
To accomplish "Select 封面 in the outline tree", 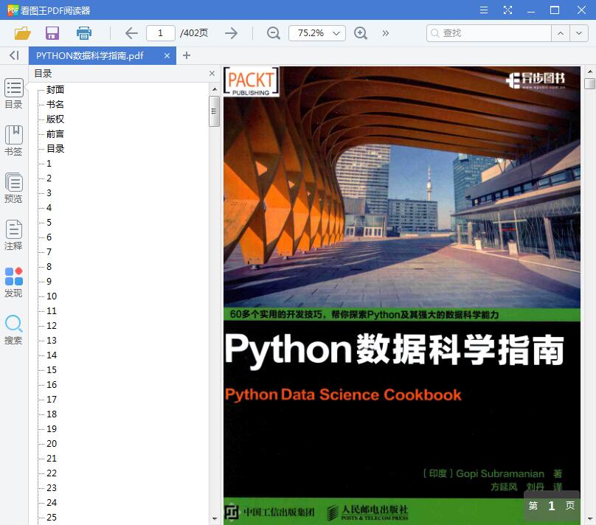I will [55, 90].
